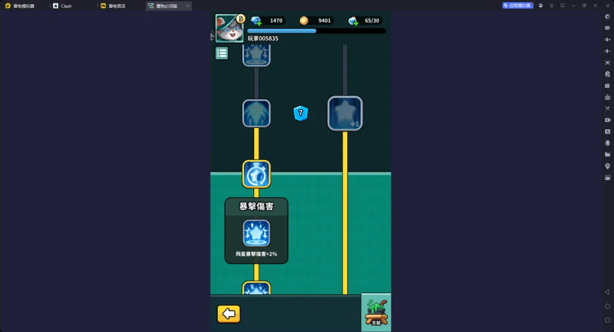
Task: Open the shared folder from the sidebar
Action: 607,155
